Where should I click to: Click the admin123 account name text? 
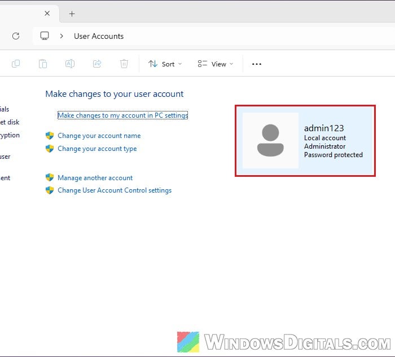[324, 128]
